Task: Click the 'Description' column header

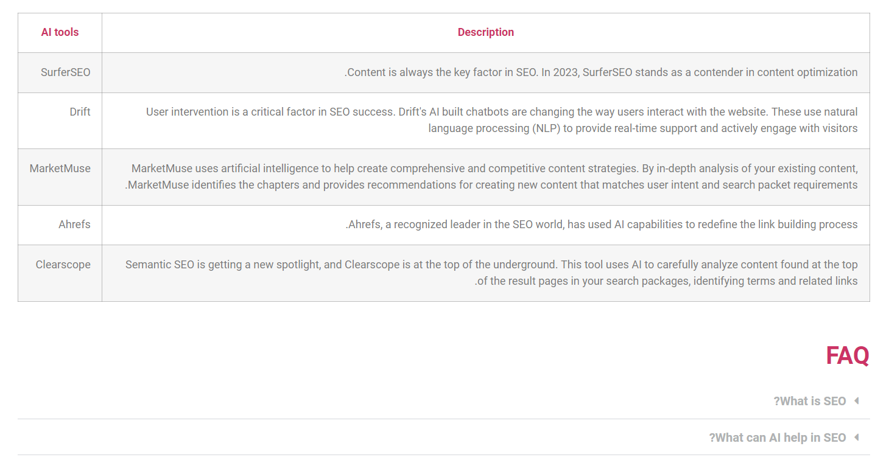Action: point(485,32)
